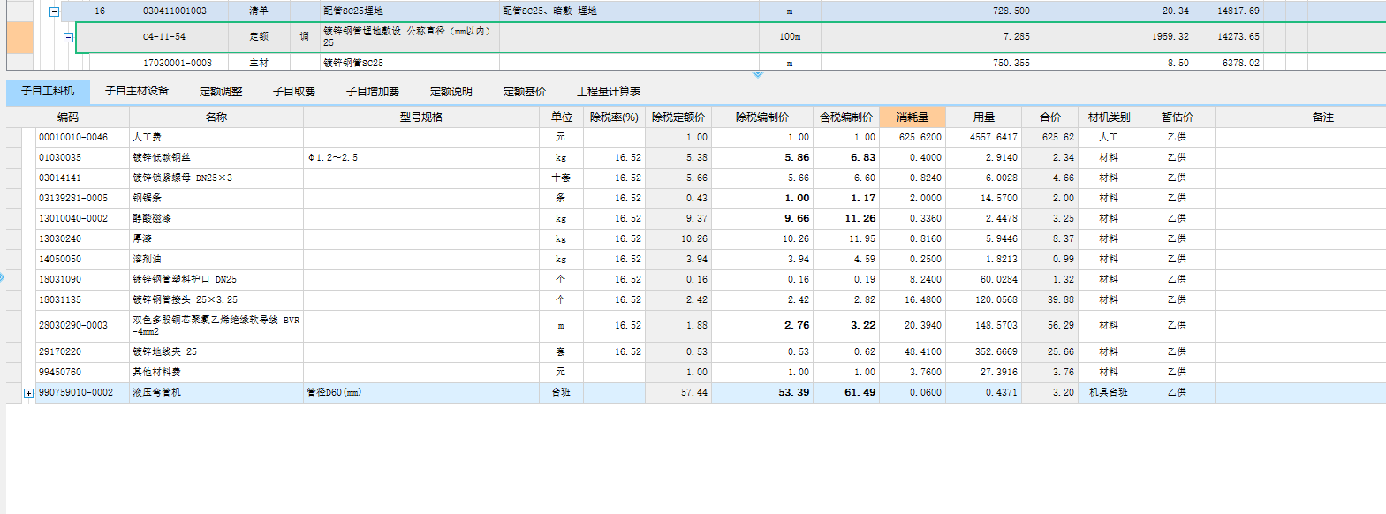Click the 除税定额价 column header
Screen dimensions: 1386x514
[x=678, y=117]
